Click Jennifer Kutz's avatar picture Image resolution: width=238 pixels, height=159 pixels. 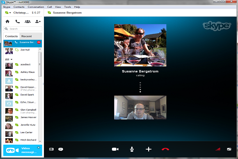point(9,126)
